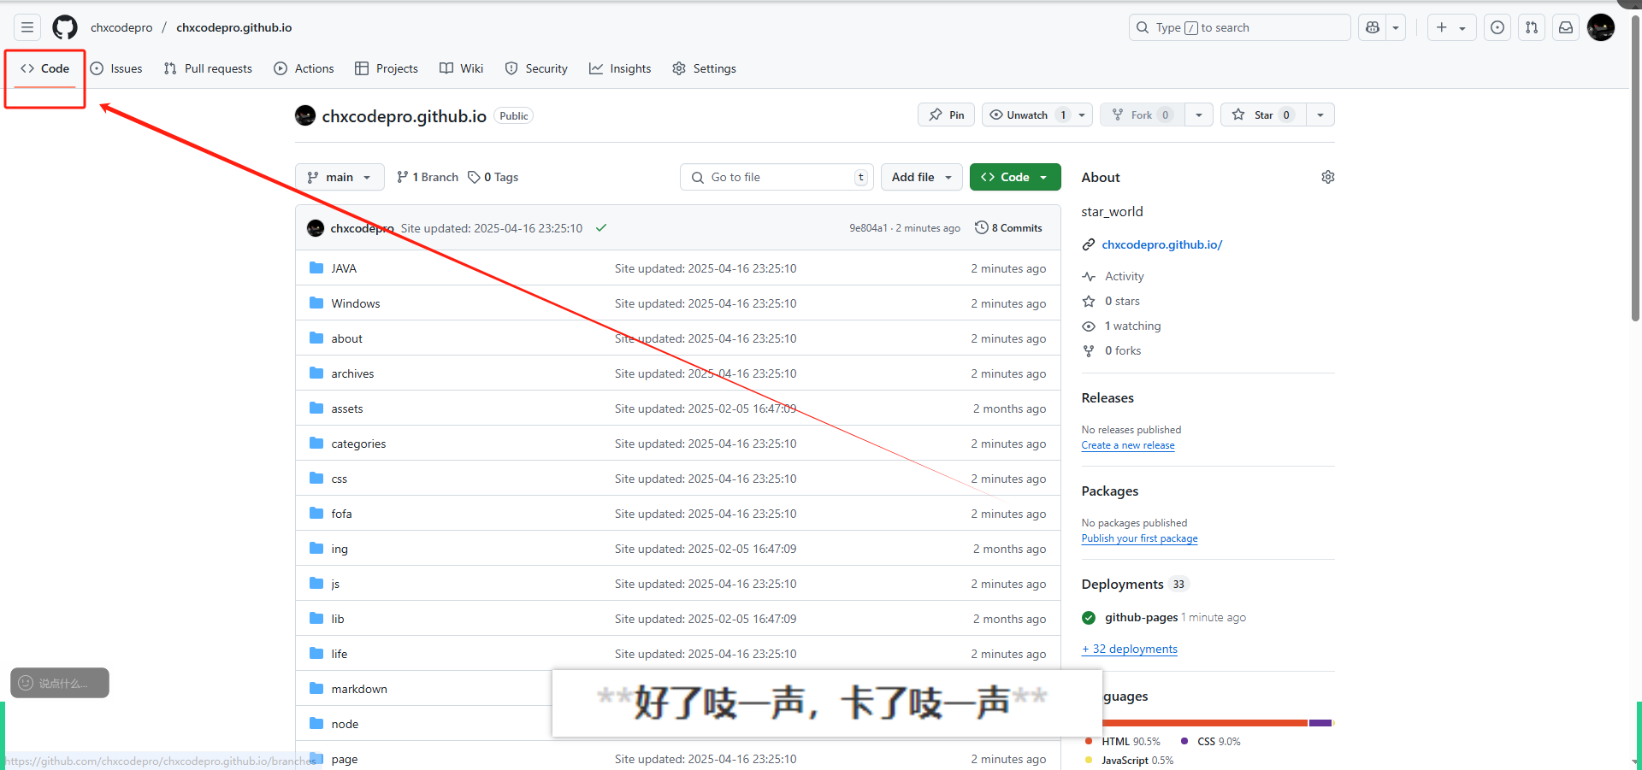
Task: Switch to the Code tab
Action: (45, 68)
